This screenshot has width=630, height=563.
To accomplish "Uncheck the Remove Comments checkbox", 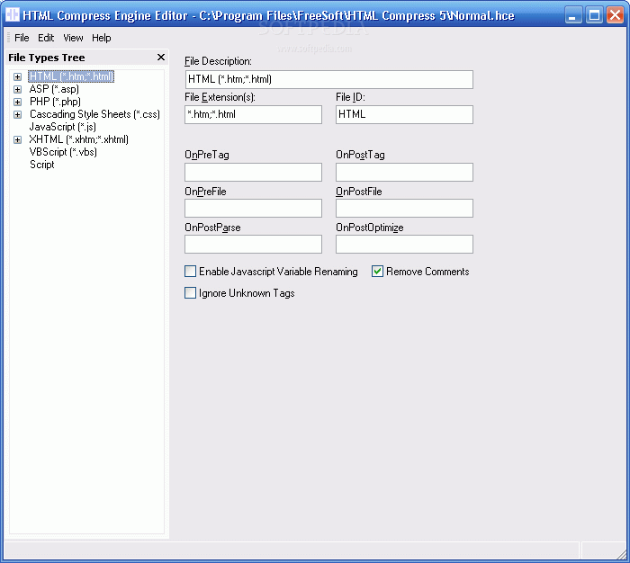I will 377,272.
